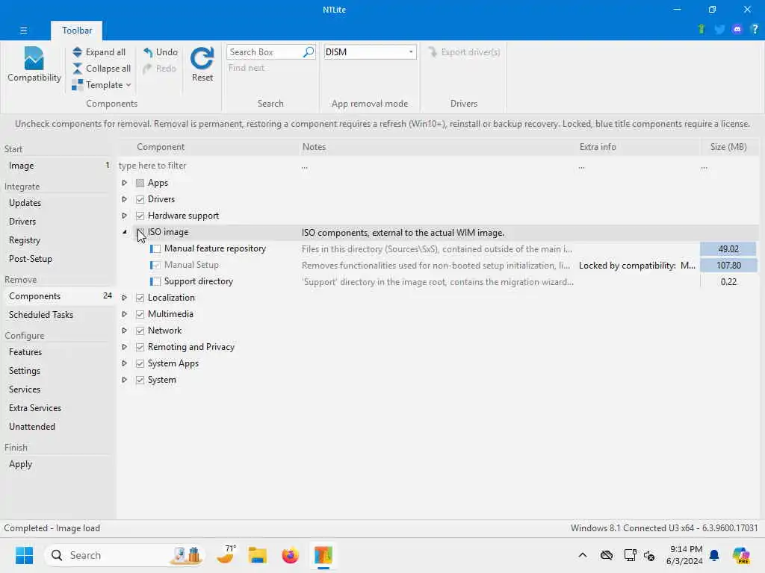The width and height of the screenshot is (765, 573).
Task: Open Firefox from taskbar
Action: tap(291, 555)
